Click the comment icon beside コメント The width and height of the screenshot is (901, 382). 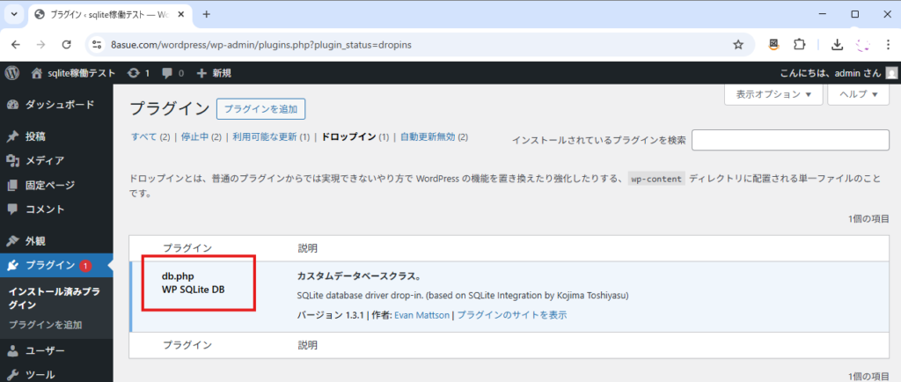click(x=12, y=209)
